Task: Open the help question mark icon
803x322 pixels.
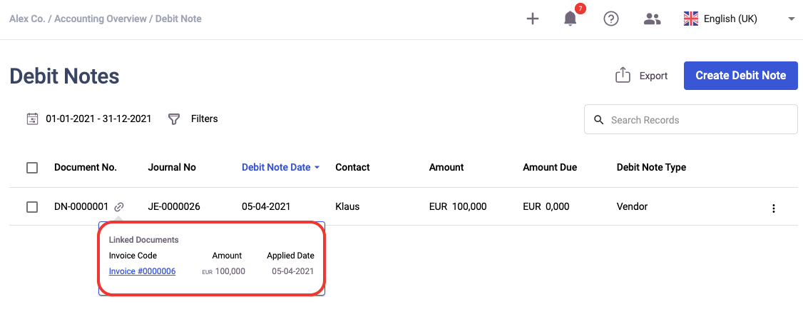Action: [x=611, y=19]
